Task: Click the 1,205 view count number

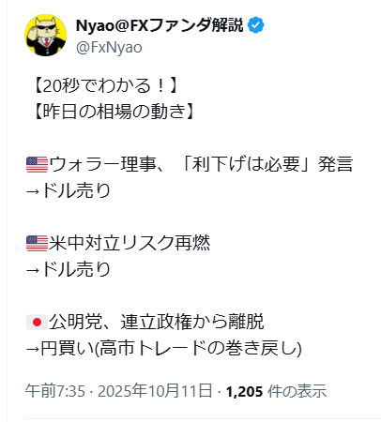Action: pos(244,391)
